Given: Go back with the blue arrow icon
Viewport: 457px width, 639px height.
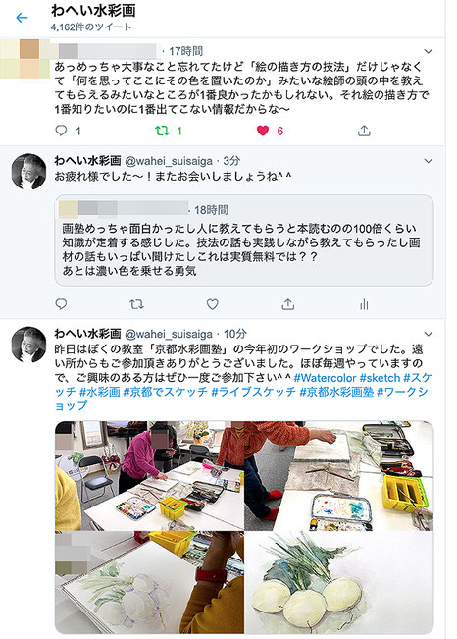Looking at the screenshot, I should (22, 18).
